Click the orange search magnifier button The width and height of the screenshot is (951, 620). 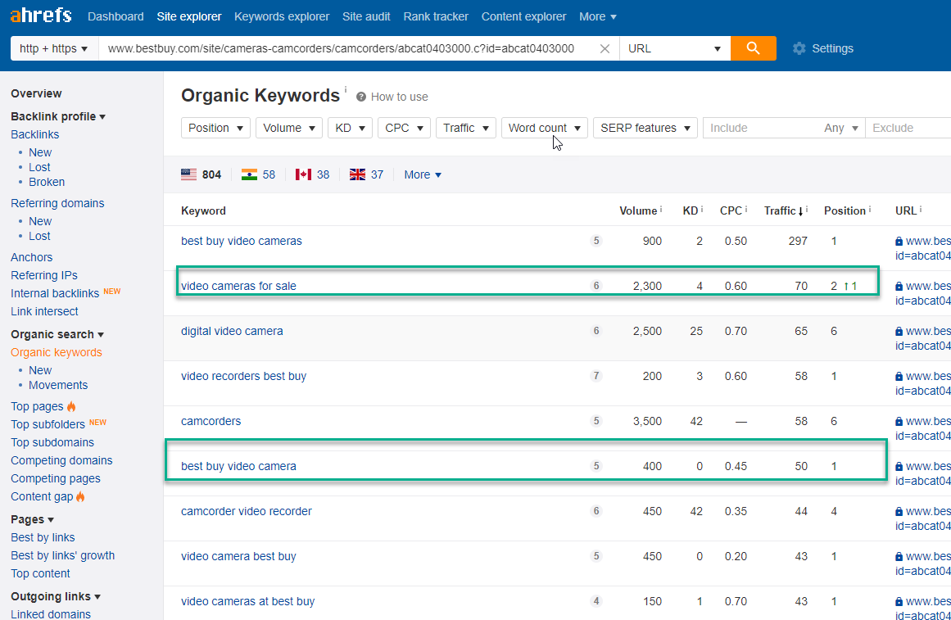tap(754, 48)
